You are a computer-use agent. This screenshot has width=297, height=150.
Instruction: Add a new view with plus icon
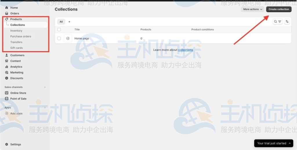[69, 22]
